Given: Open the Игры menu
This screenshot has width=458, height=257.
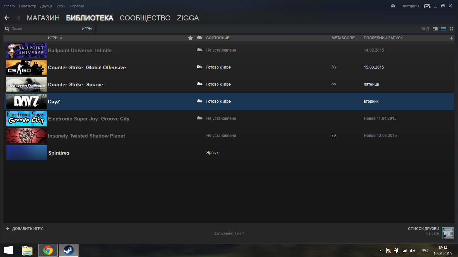Looking at the screenshot, I should [61, 6].
